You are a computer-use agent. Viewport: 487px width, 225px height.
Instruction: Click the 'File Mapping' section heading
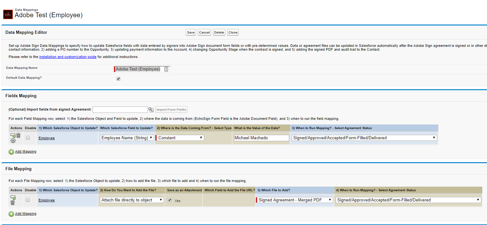(19, 169)
